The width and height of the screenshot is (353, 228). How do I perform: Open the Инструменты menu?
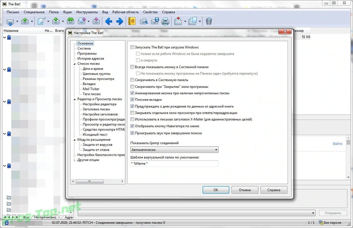(x=87, y=12)
